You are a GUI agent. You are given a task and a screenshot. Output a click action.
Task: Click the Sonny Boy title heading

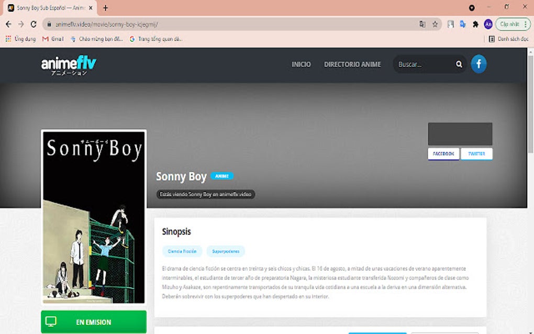pyautogui.click(x=181, y=176)
